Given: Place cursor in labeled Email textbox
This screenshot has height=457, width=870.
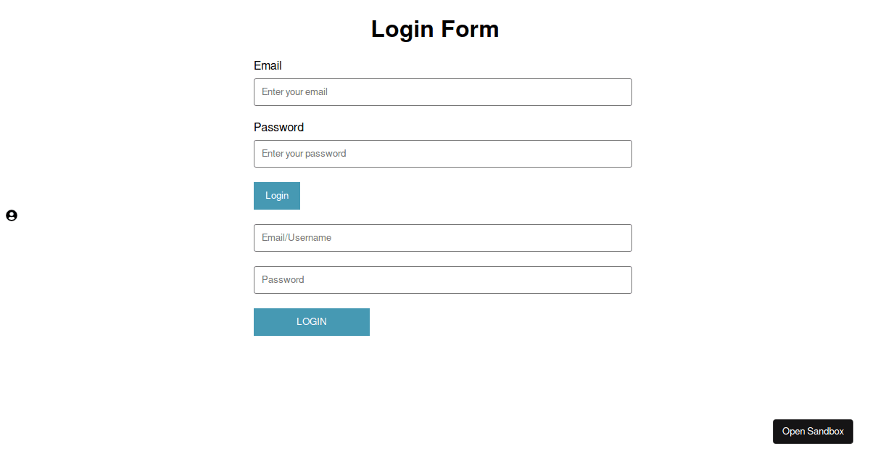Looking at the screenshot, I should pos(443,92).
